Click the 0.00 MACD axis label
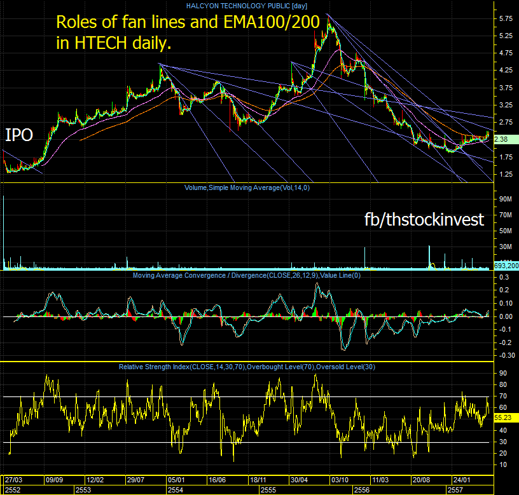Screen dimensions: 519x495 (x=506, y=316)
